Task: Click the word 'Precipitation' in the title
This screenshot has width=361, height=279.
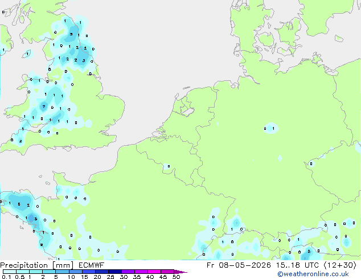Action: [24, 265]
